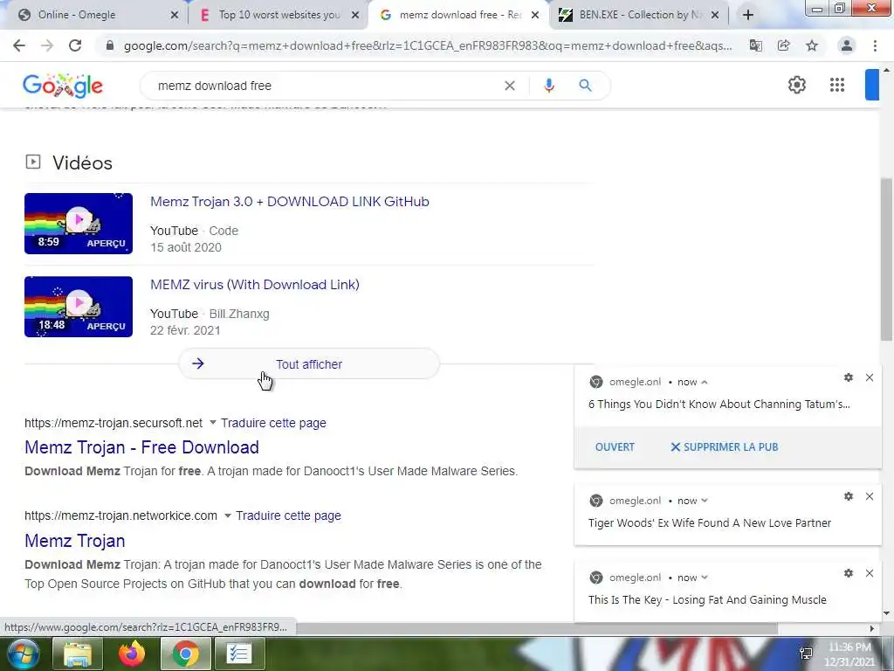
Task: Click the address bar URL
Action: [x=428, y=45]
